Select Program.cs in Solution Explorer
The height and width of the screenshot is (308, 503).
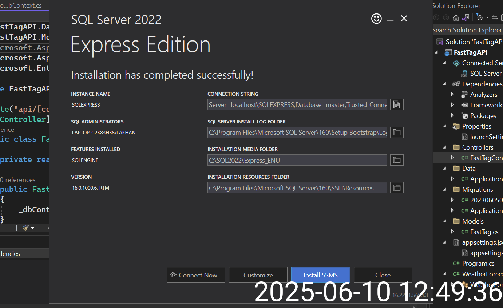[478, 263]
